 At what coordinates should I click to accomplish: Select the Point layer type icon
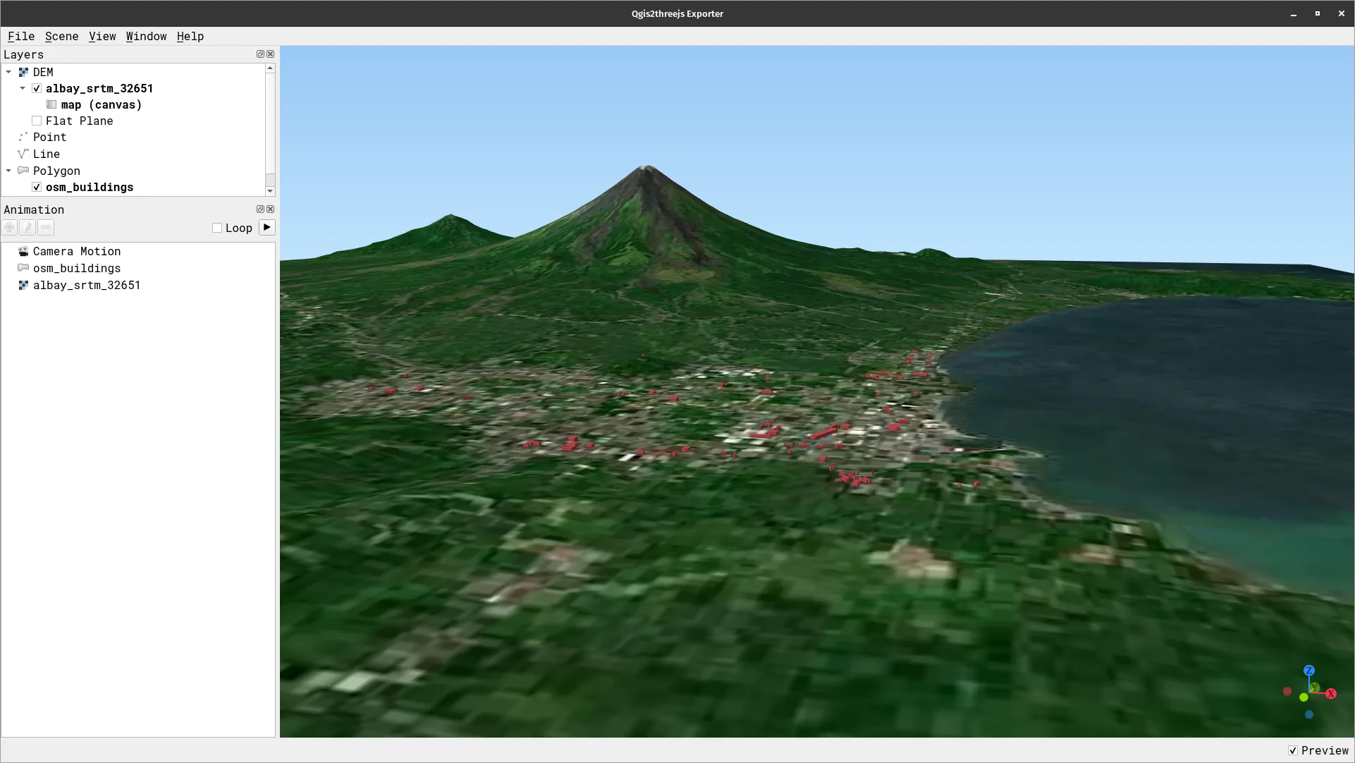point(23,137)
